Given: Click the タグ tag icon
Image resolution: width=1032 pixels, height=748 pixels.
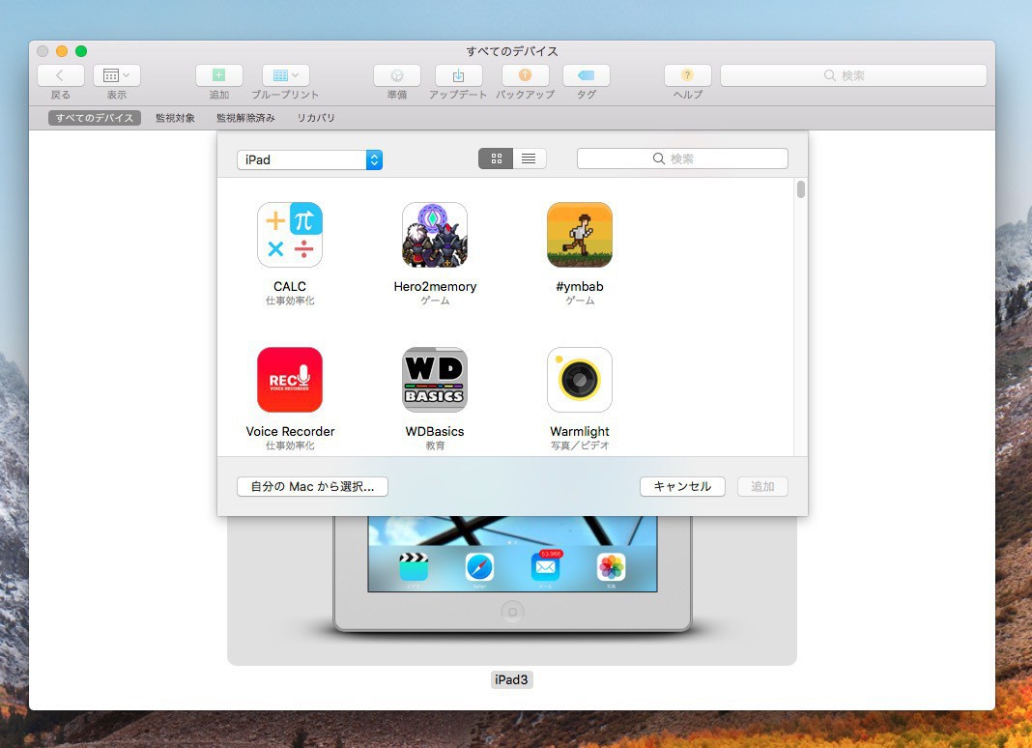Looking at the screenshot, I should point(587,75).
